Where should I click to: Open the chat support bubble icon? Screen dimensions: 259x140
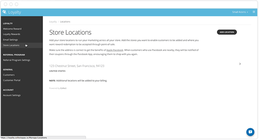point(250,132)
